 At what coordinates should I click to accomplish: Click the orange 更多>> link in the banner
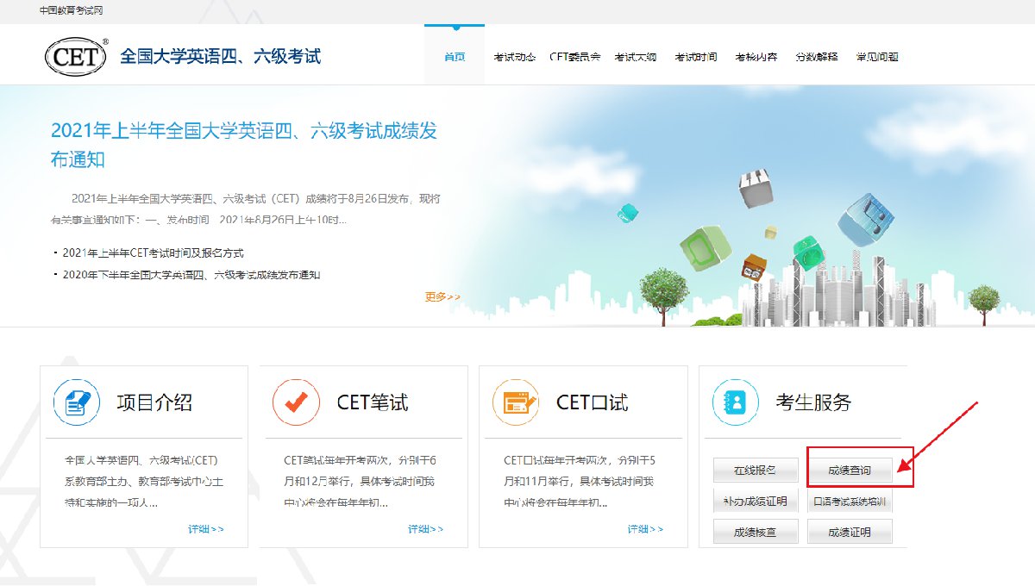point(442,297)
